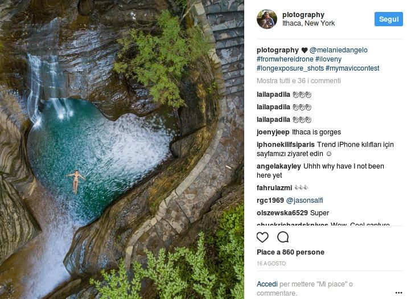Image resolution: width=407 pixels, height=299 pixels.
Task: Click the 16 AGOSTO post date
Action: 271,264
